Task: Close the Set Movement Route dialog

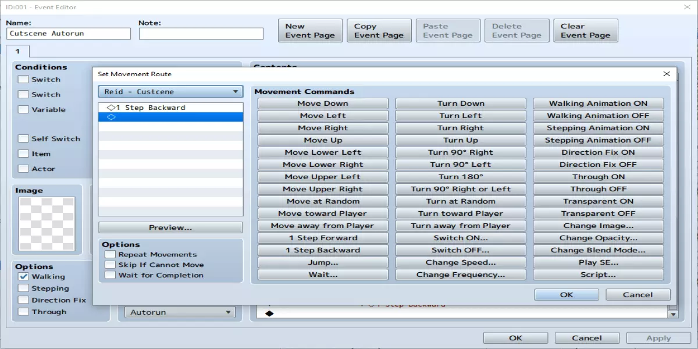Action: (667, 74)
